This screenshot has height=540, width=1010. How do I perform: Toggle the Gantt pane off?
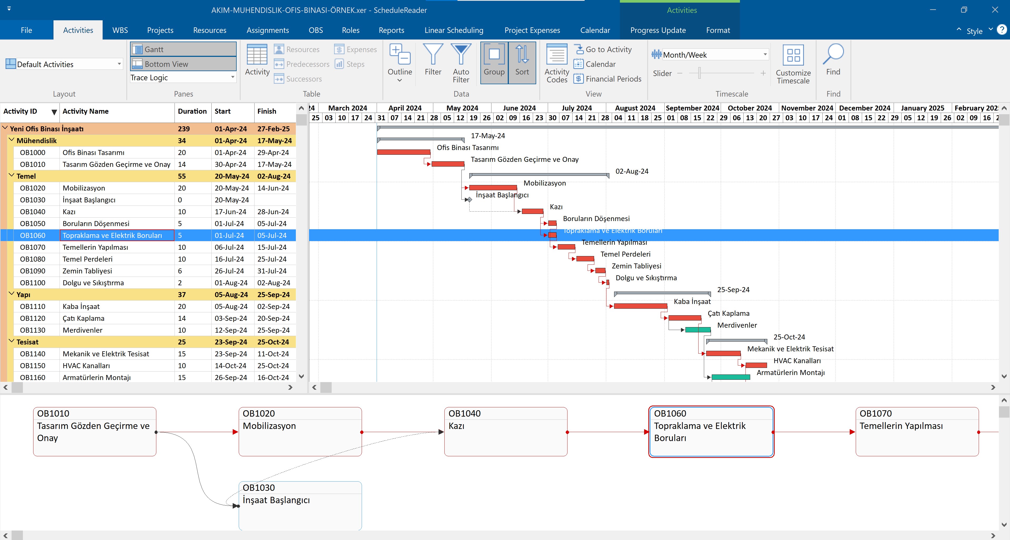[x=183, y=49]
